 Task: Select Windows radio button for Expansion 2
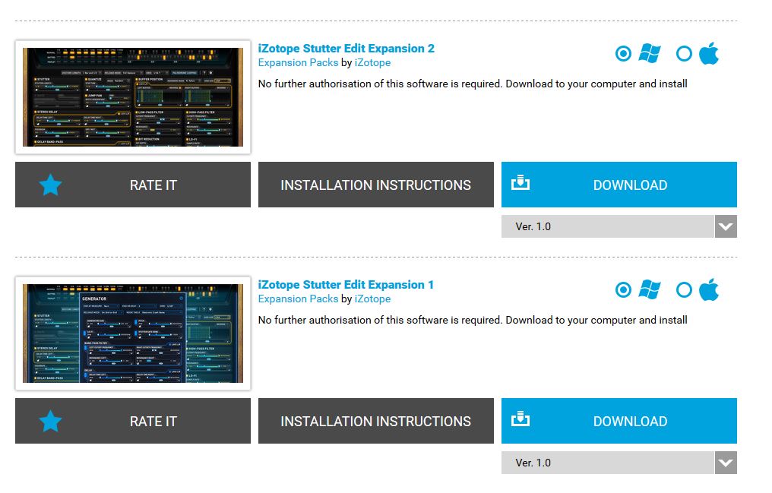pyautogui.click(x=623, y=53)
